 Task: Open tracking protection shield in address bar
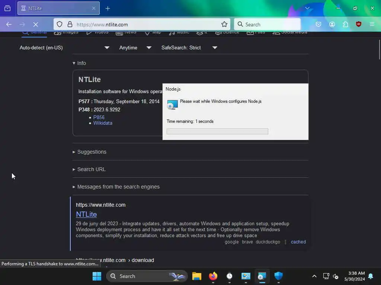tap(60, 24)
